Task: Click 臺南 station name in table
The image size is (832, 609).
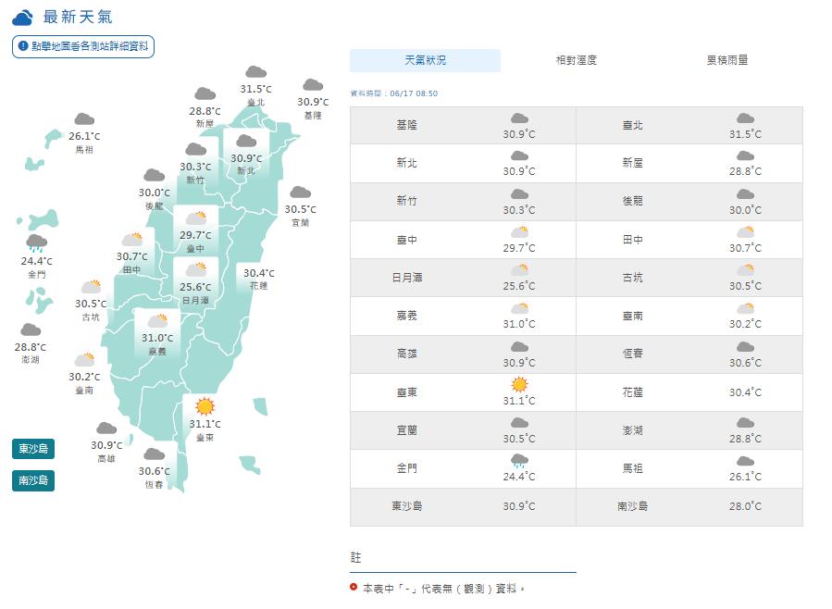Action: [632, 316]
